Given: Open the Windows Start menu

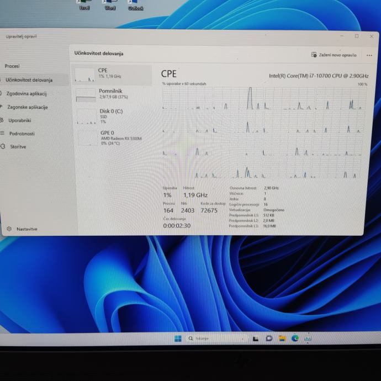Looking at the screenshot, I should coord(178,338).
